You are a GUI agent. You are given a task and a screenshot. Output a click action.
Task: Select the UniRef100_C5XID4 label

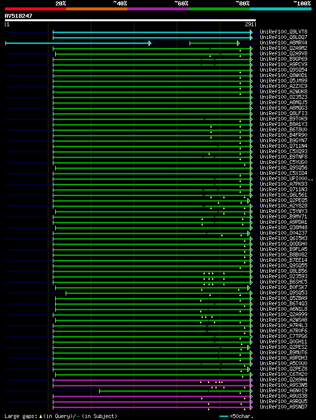(283, 173)
